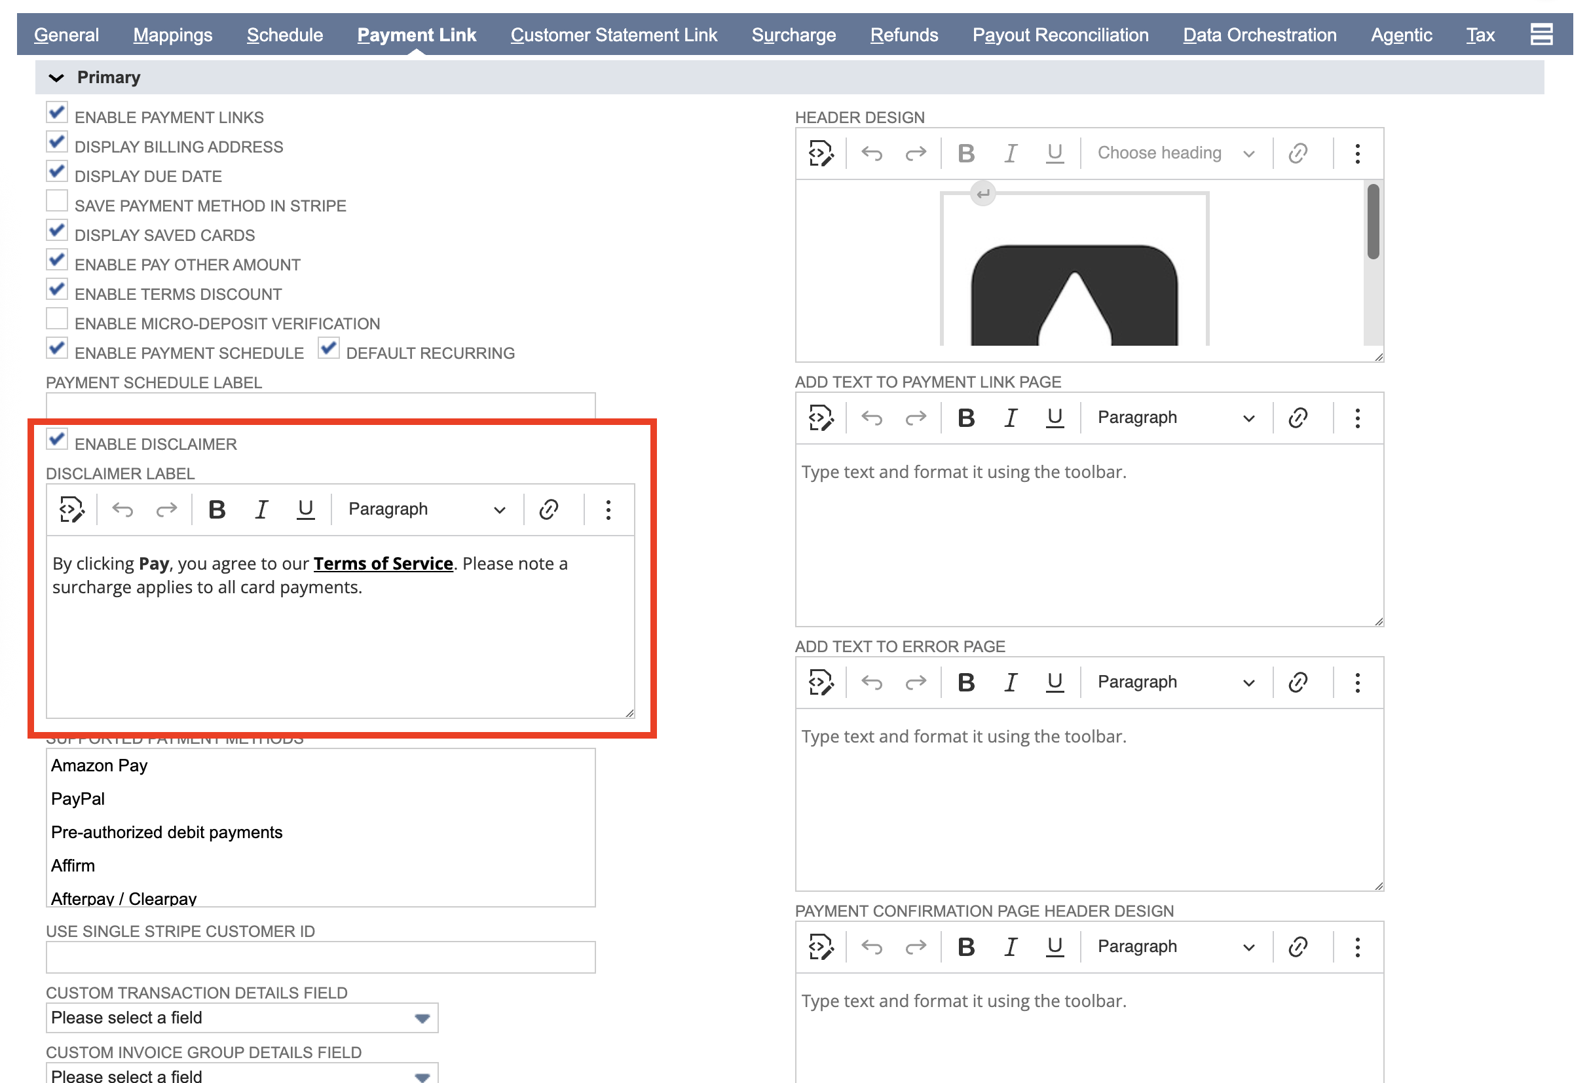The height and width of the screenshot is (1083, 1589).
Task: Switch to the General tab
Action: (66, 35)
